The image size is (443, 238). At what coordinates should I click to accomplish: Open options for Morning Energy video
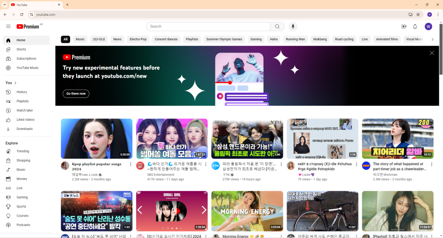(x=281, y=236)
